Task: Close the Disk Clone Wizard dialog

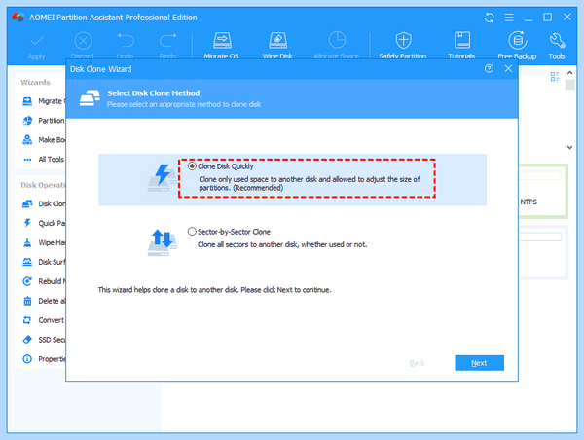Action: tap(508, 68)
